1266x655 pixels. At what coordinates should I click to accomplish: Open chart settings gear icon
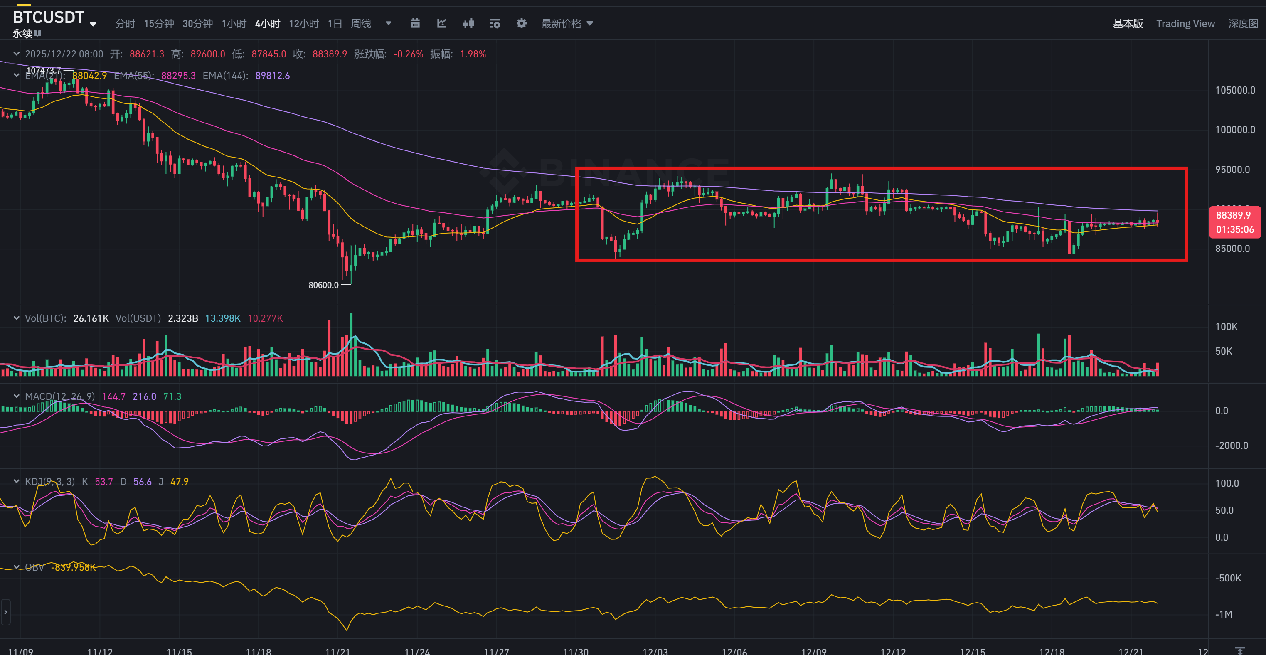pyautogui.click(x=521, y=24)
